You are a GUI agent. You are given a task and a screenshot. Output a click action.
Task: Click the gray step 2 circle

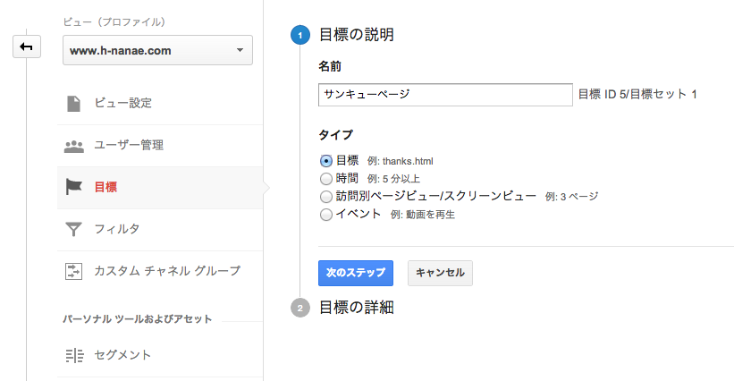pos(300,308)
